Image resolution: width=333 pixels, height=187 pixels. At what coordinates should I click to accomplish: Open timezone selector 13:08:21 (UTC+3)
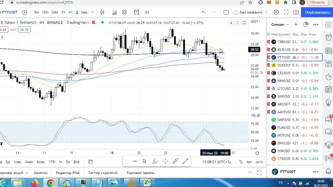point(216,162)
